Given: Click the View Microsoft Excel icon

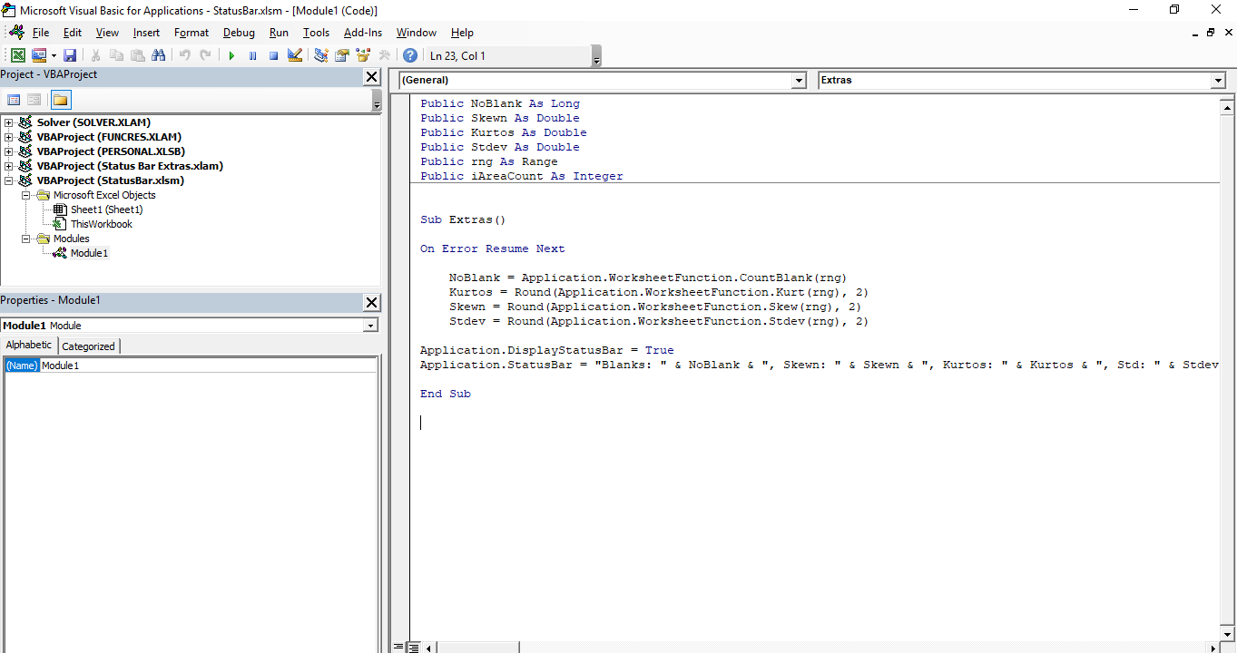Looking at the screenshot, I should tap(18, 55).
